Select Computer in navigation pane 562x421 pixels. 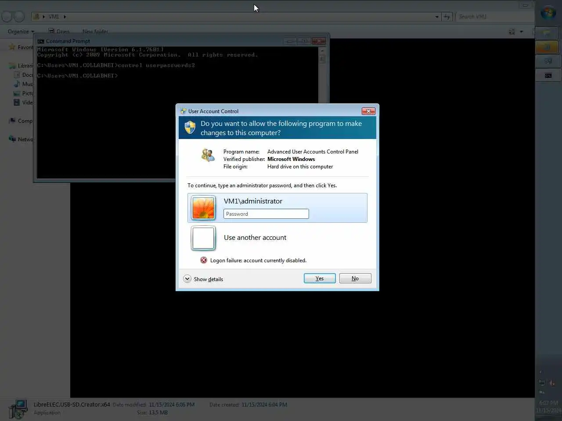21,121
